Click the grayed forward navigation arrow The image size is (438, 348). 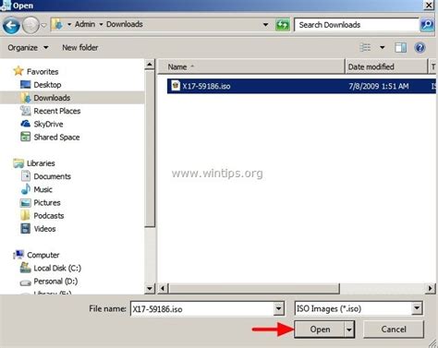tap(30, 26)
